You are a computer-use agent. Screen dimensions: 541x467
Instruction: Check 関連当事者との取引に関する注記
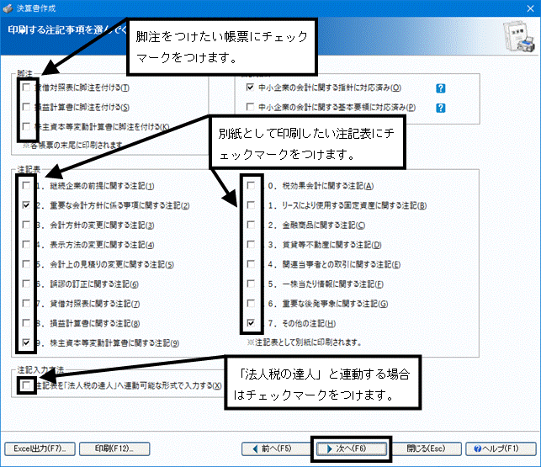coord(251,264)
